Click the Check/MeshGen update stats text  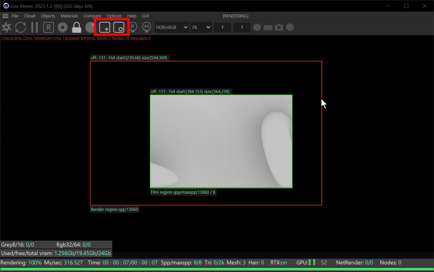(x=76, y=38)
